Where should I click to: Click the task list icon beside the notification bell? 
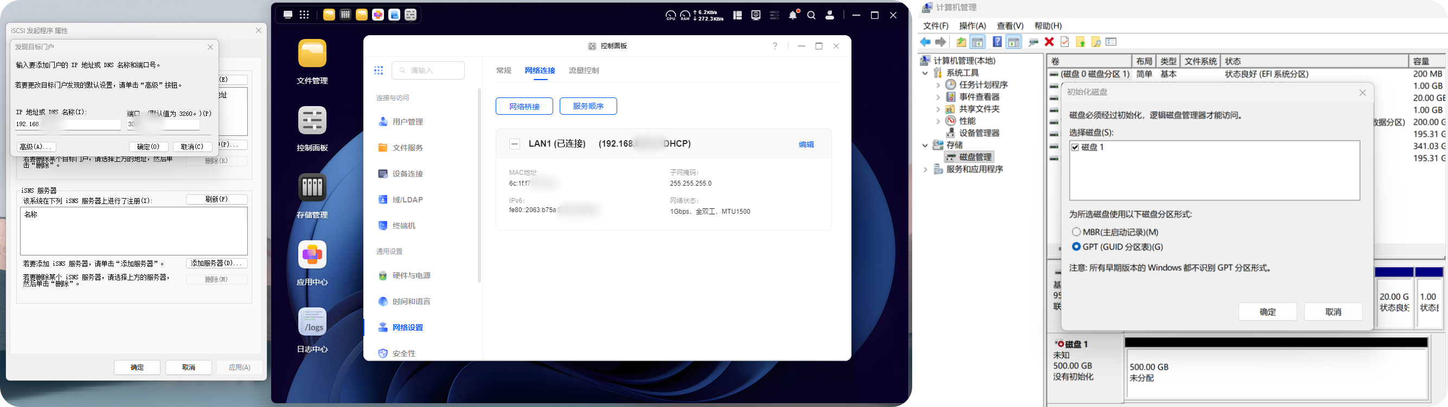point(774,16)
